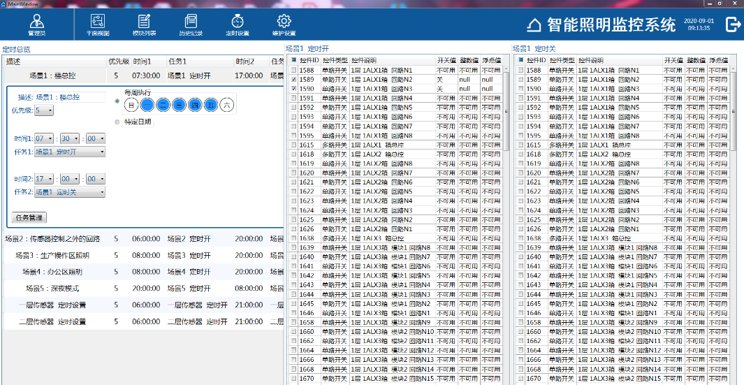Check row 1588 in 定时开 table
Image resolution: width=744 pixels, height=385 pixels.
point(293,71)
